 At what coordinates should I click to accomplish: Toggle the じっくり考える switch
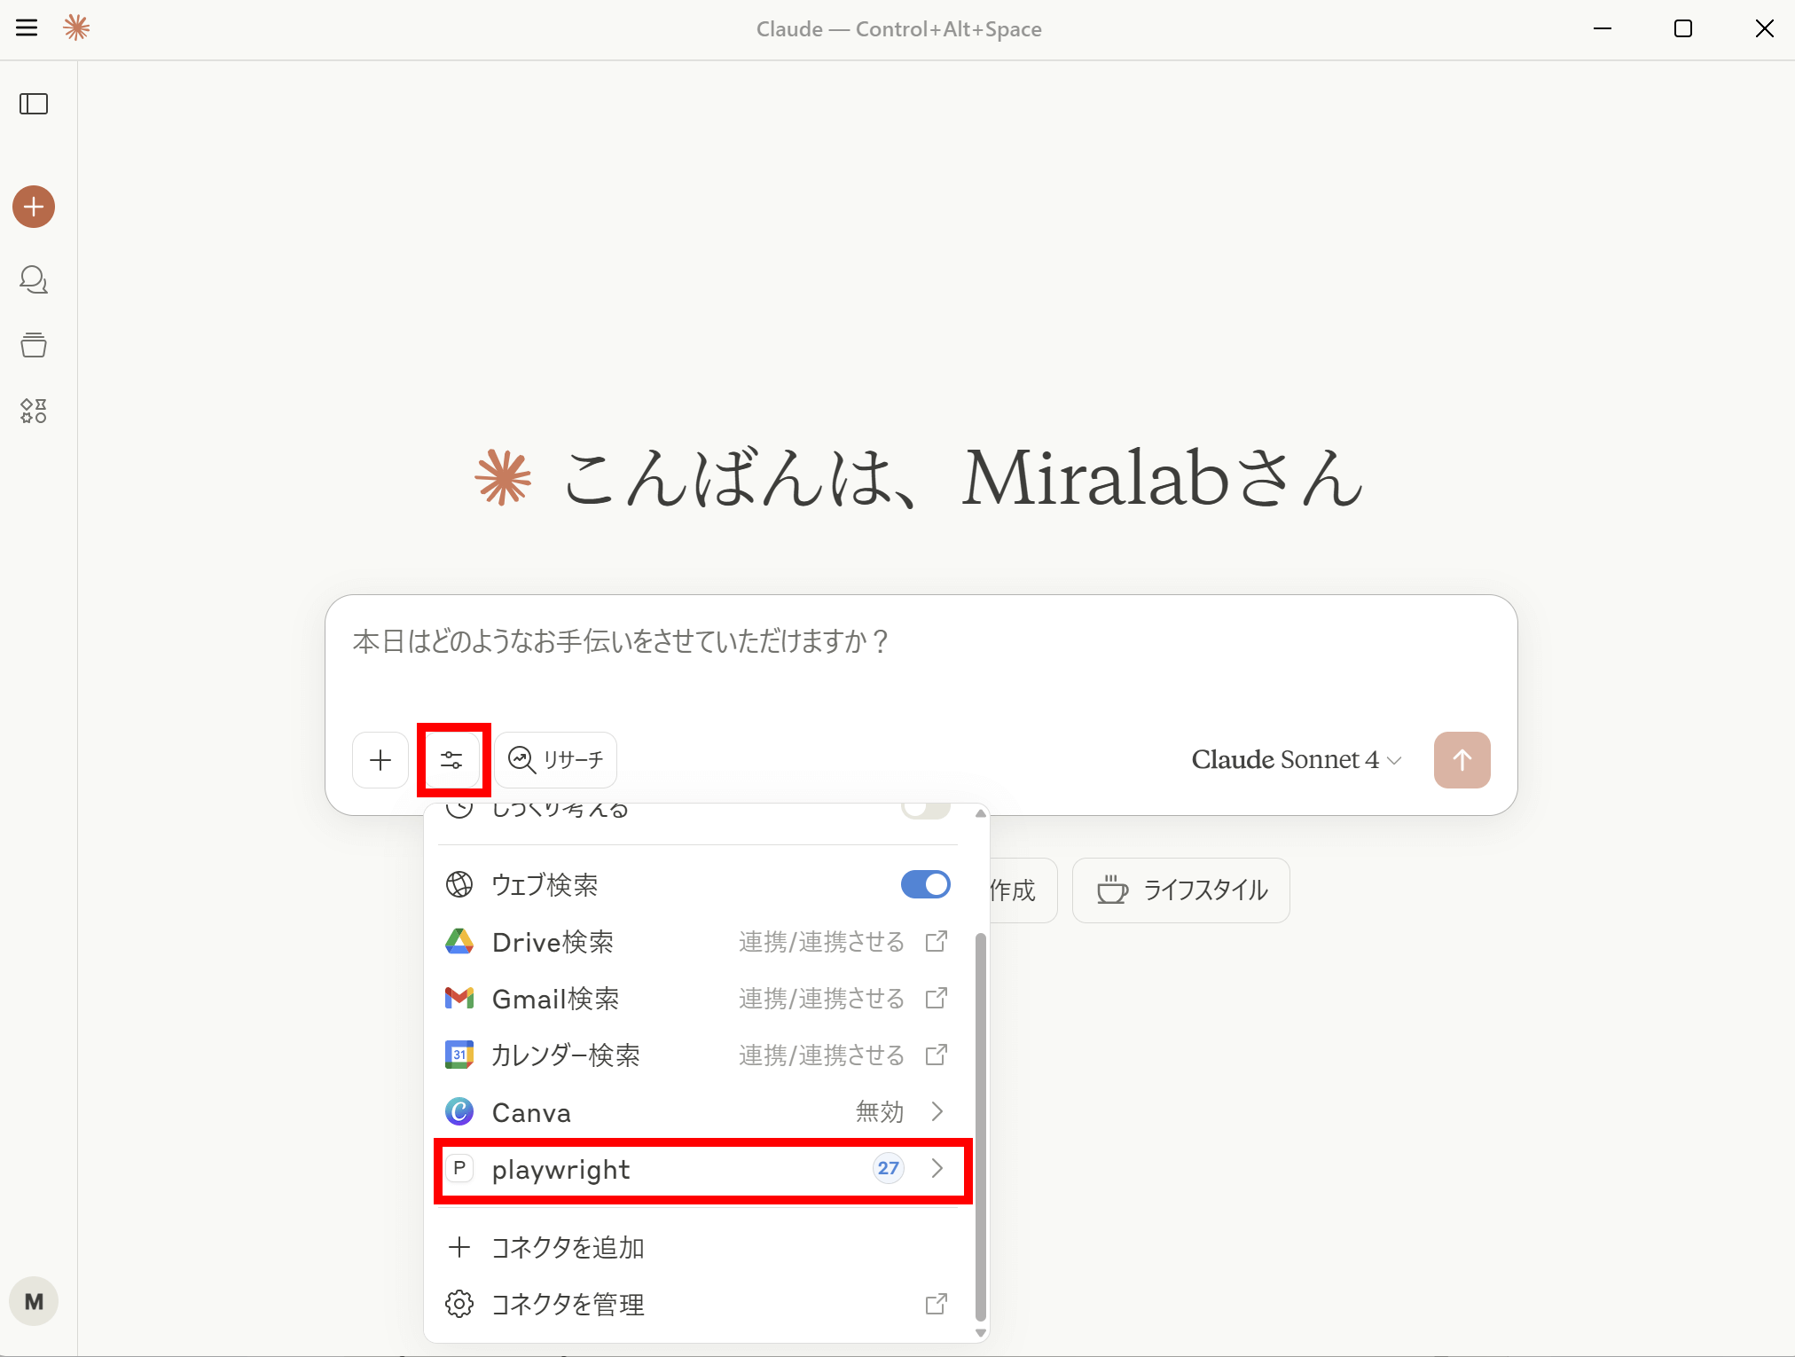[x=925, y=811]
